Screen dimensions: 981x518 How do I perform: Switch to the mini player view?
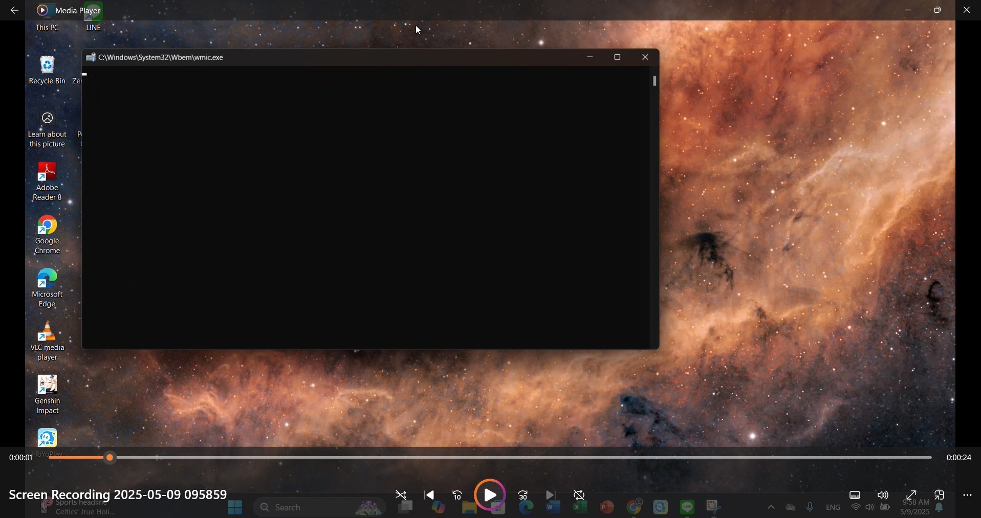[x=940, y=495]
